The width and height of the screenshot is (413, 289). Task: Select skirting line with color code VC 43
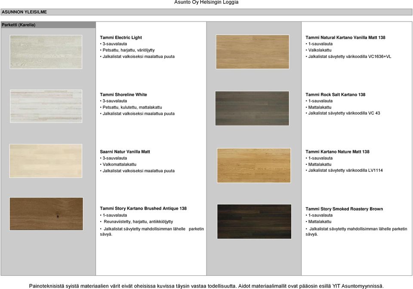(343, 113)
